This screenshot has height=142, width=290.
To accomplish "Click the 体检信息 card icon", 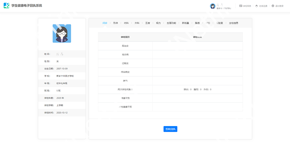I will (241, 6).
